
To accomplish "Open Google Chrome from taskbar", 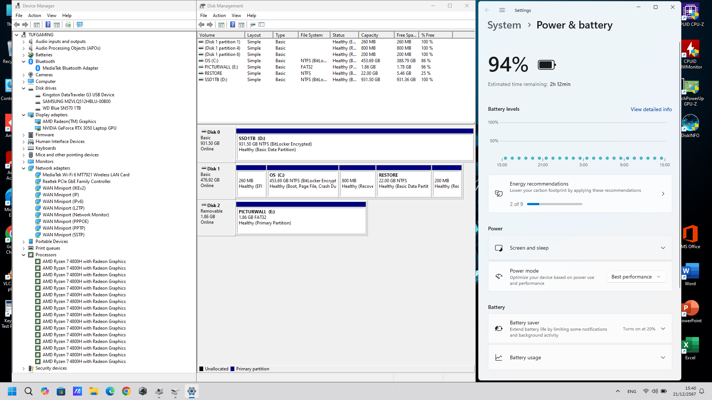I will point(126,391).
